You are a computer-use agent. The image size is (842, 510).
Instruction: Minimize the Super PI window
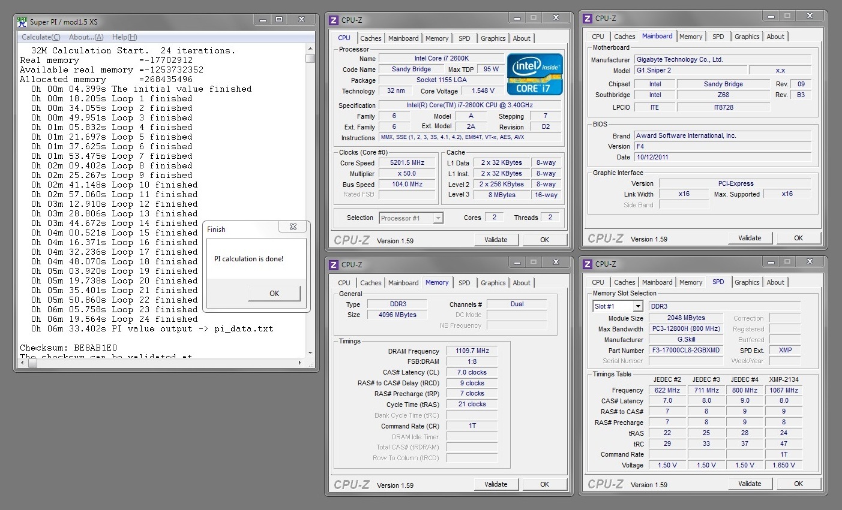coord(262,20)
